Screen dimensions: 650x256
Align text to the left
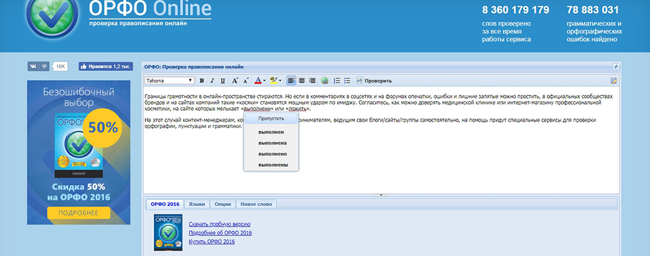292,81
